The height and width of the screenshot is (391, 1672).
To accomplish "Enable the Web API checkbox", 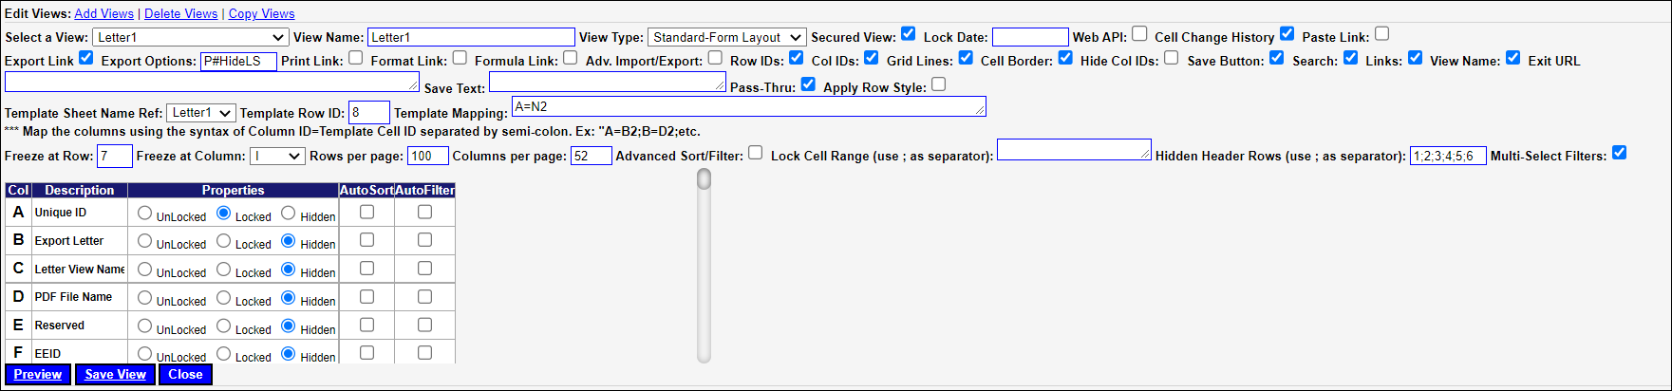I will (1139, 34).
